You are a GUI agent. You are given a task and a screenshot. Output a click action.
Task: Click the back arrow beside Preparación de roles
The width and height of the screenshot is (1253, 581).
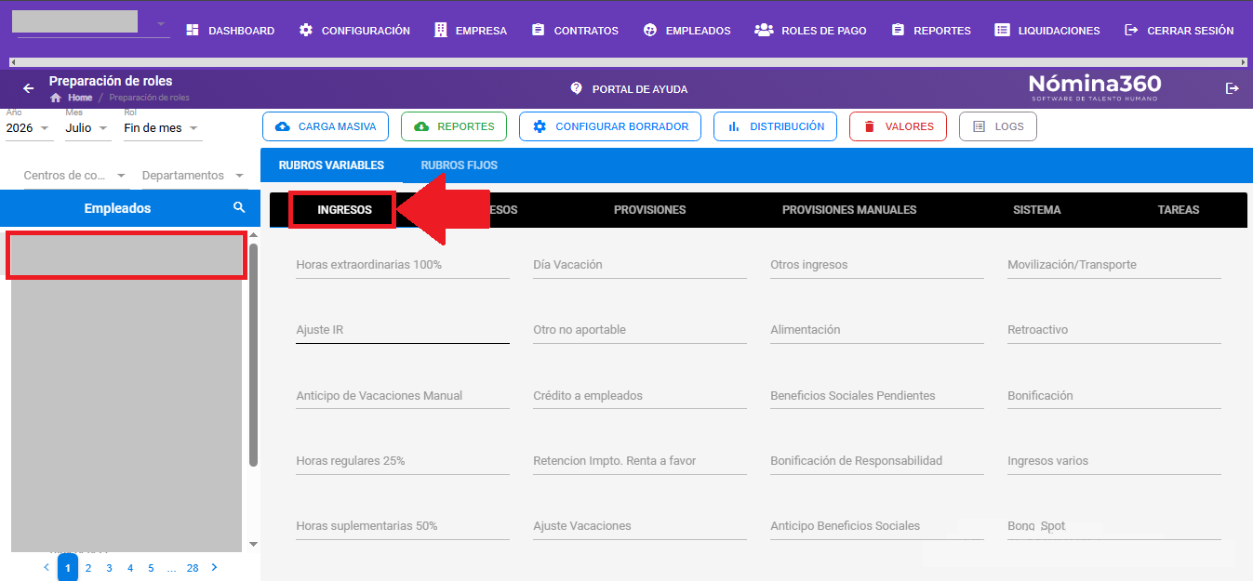pos(28,88)
